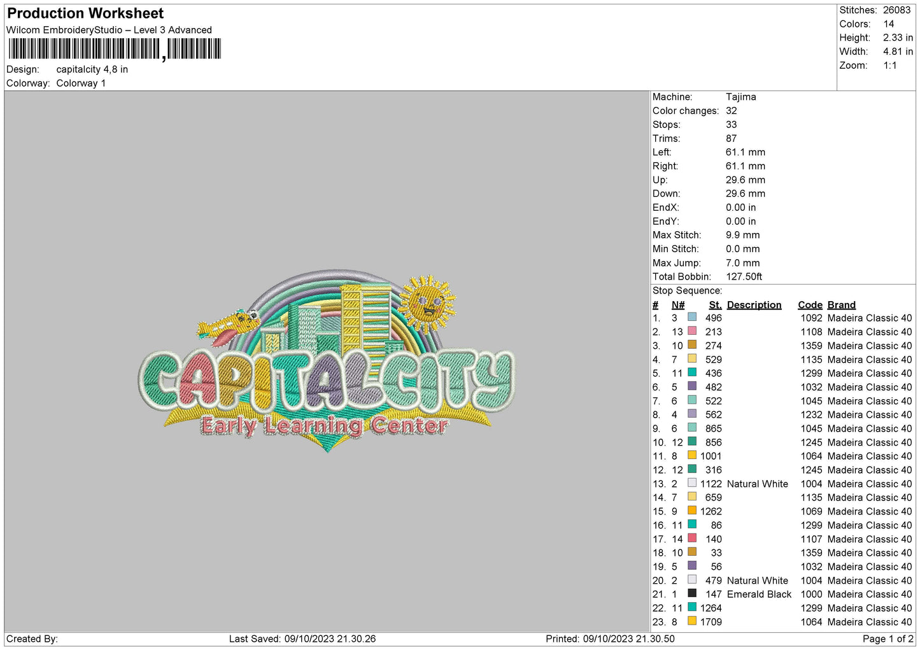The width and height of the screenshot is (920, 650).
Task: Click code '1069' in stop row 15
Action: tap(812, 512)
